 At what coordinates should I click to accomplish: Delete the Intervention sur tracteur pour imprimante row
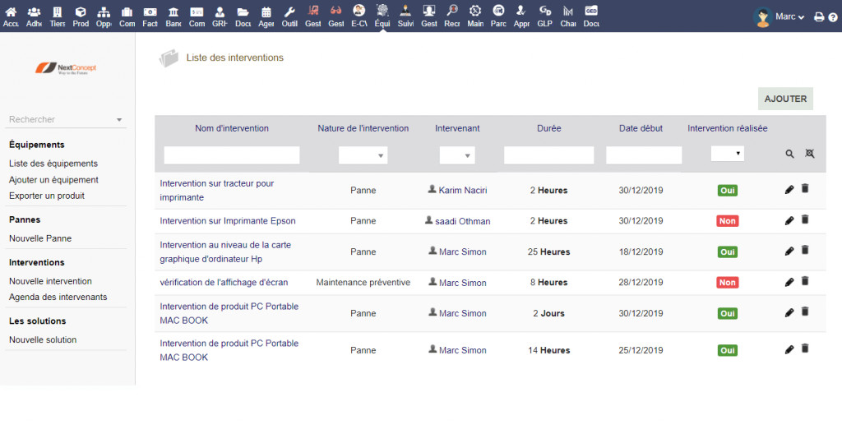tap(805, 189)
